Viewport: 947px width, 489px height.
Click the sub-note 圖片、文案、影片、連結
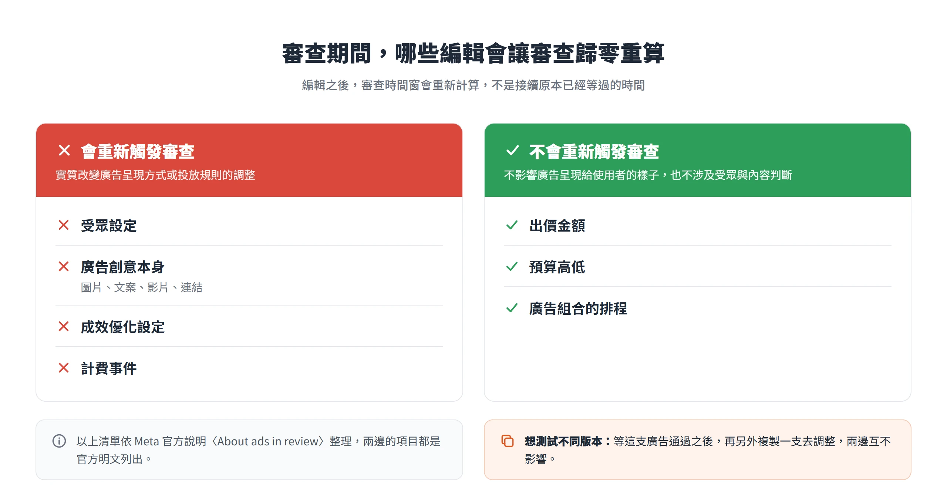142,287
